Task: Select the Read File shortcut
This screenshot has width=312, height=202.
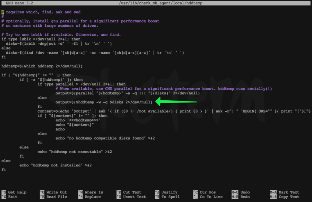Action: tap(53, 197)
